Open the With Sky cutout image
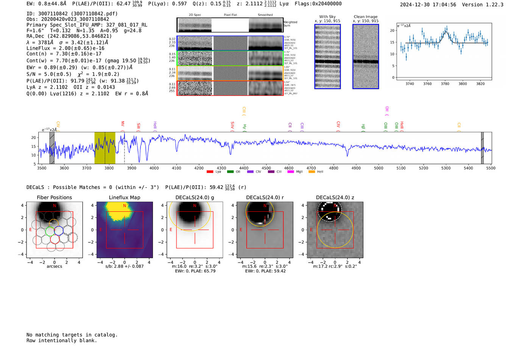 [x=327, y=56]
